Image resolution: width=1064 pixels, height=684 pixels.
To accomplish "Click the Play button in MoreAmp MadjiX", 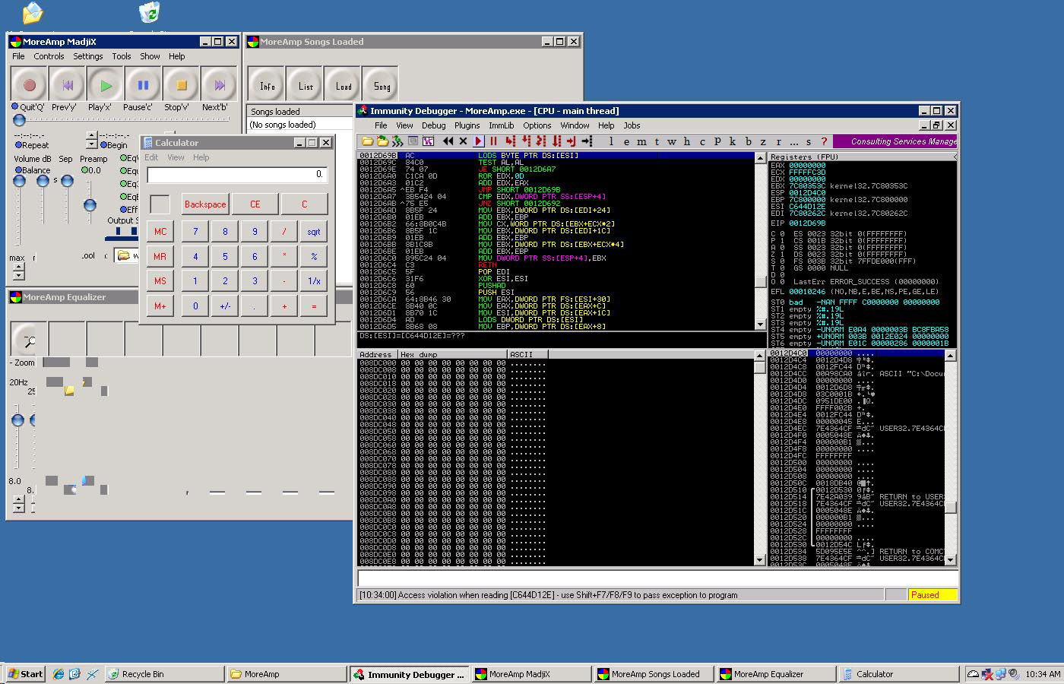I will click(106, 85).
